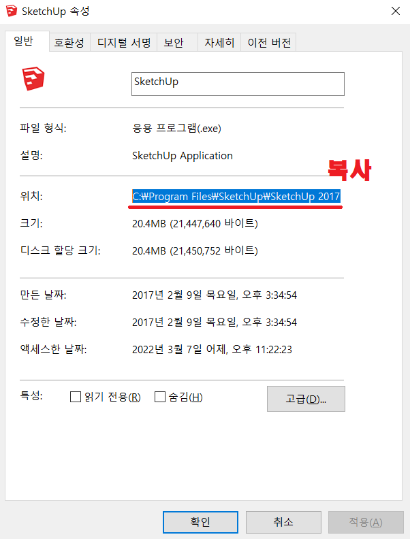Click the SketchUp Application description text
The height and width of the screenshot is (539, 410).
[x=183, y=156]
